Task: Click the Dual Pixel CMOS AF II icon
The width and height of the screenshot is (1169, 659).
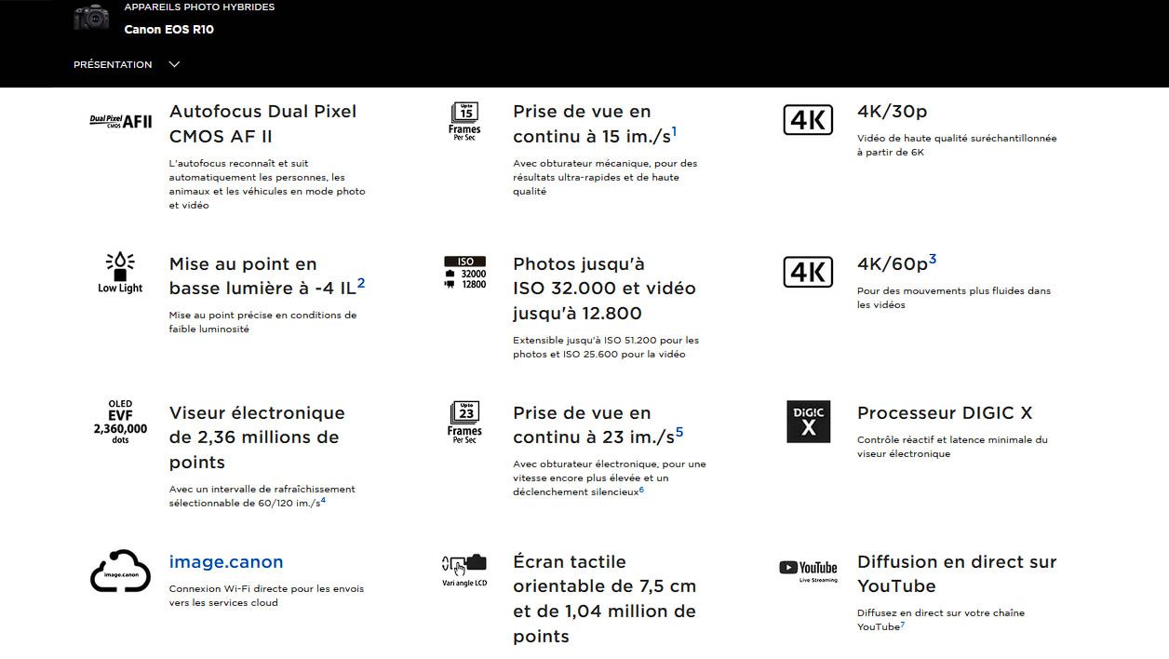Action: [121, 120]
